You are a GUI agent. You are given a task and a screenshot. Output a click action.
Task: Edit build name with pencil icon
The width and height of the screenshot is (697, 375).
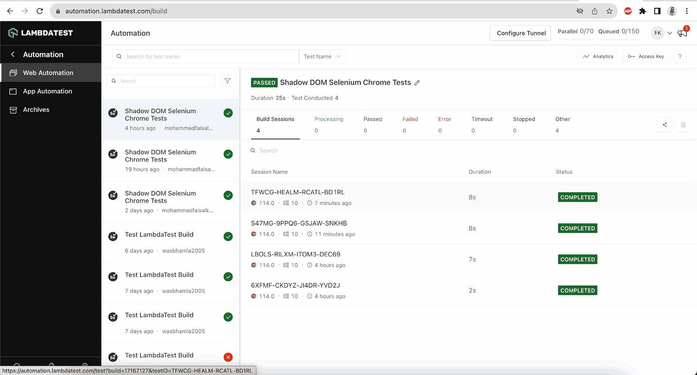[417, 83]
